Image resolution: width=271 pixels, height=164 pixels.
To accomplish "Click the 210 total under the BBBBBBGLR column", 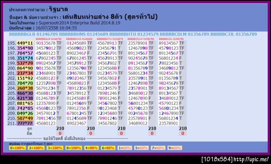I will tap(60, 128).
